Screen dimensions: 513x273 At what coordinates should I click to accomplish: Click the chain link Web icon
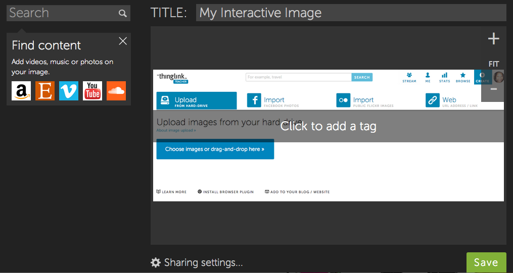coord(433,100)
